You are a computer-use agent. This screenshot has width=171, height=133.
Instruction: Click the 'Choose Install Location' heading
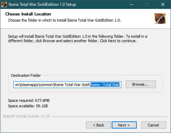28,14
